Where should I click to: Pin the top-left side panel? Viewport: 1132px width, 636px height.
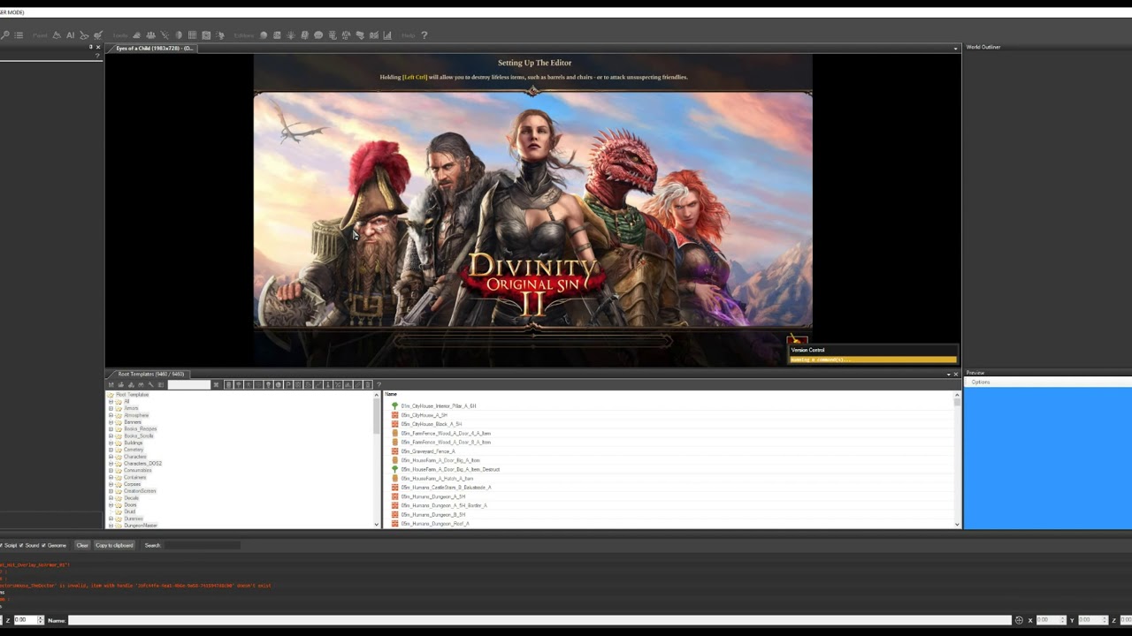click(x=90, y=47)
